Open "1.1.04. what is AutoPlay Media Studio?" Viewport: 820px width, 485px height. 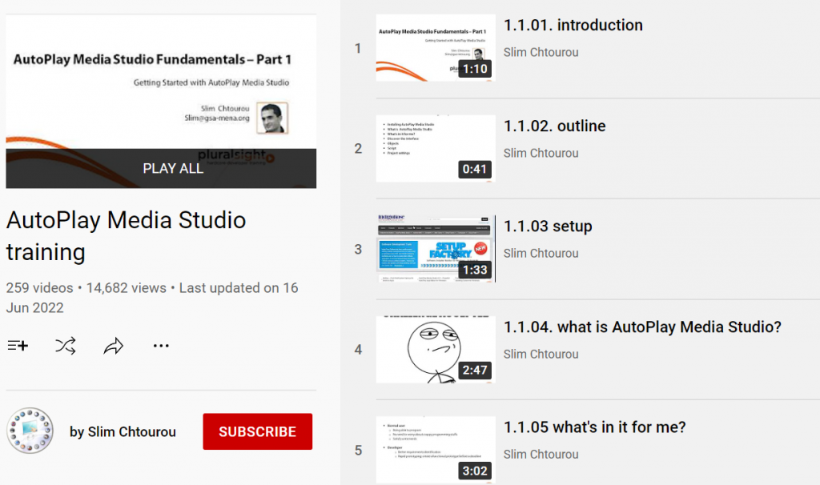coord(642,327)
